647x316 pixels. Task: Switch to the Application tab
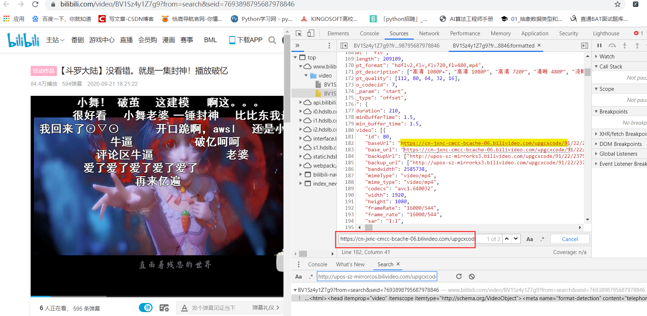click(x=534, y=34)
